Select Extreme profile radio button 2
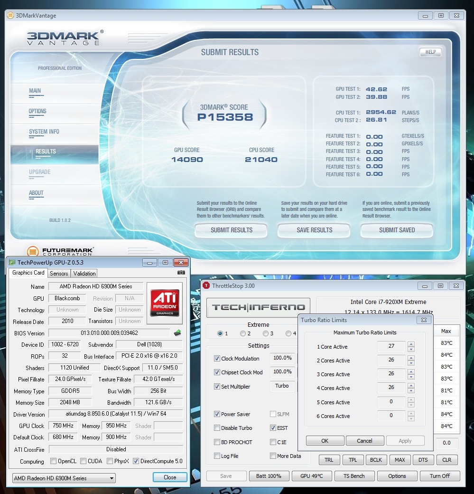 coord(242,333)
